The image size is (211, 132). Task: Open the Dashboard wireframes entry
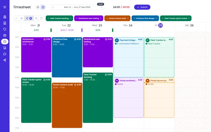36,55
